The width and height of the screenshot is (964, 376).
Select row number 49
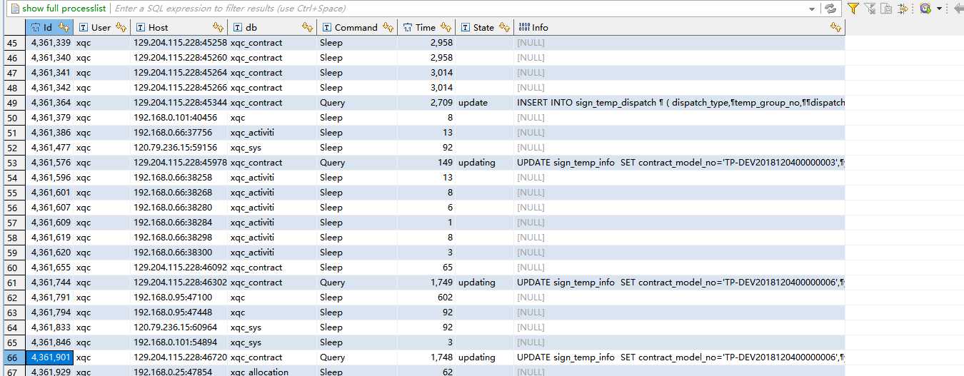coord(13,103)
